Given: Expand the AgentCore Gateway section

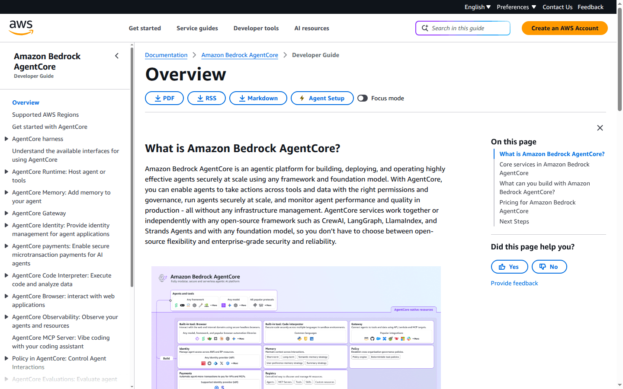Looking at the screenshot, I should (x=6, y=213).
